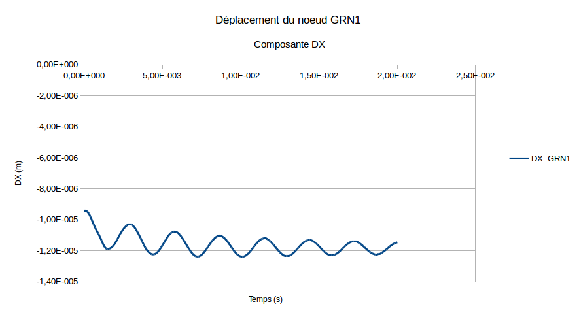
Task: Click the blue line swatch in legend
Action: point(518,158)
